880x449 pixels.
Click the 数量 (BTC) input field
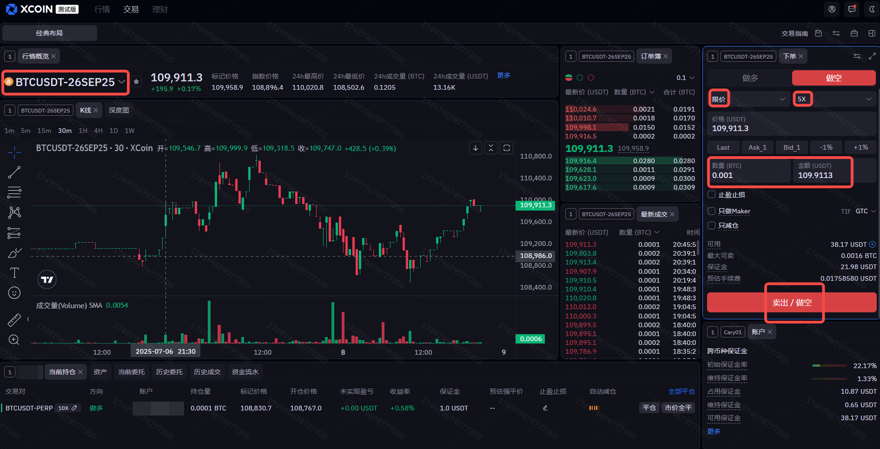tap(748, 175)
